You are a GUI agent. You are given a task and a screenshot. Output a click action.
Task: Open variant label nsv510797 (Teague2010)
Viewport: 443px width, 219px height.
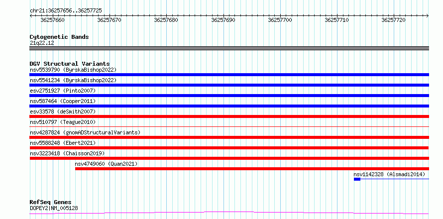click(63, 122)
